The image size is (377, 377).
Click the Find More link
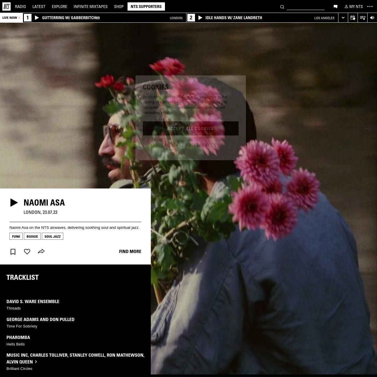[130, 252]
